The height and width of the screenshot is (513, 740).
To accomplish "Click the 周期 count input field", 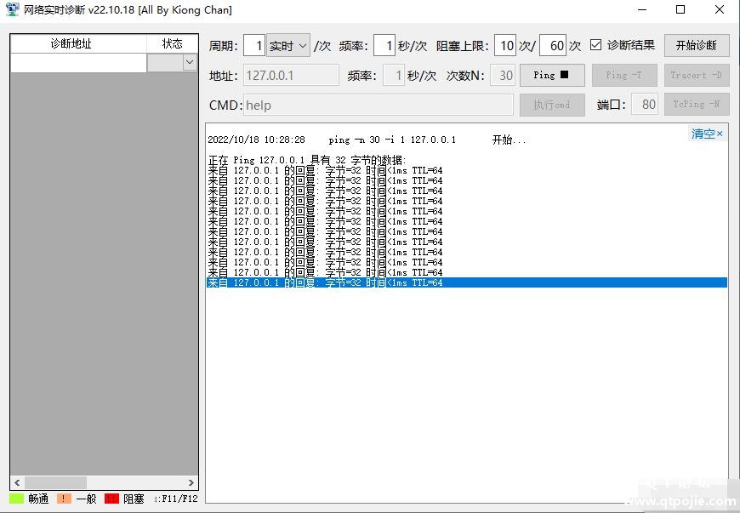I will click(x=254, y=46).
